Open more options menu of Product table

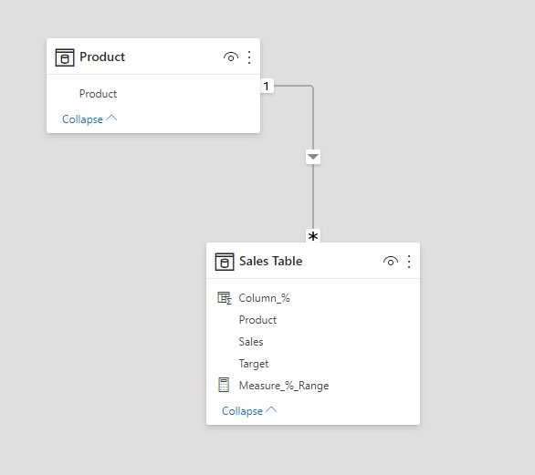pyautogui.click(x=249, y=57)
